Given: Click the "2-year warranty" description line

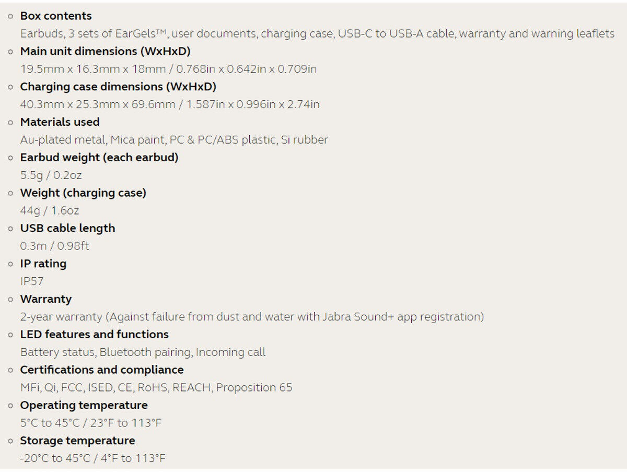Looking at the screenshot, I should pyautogui.click(x=251, y=317).
